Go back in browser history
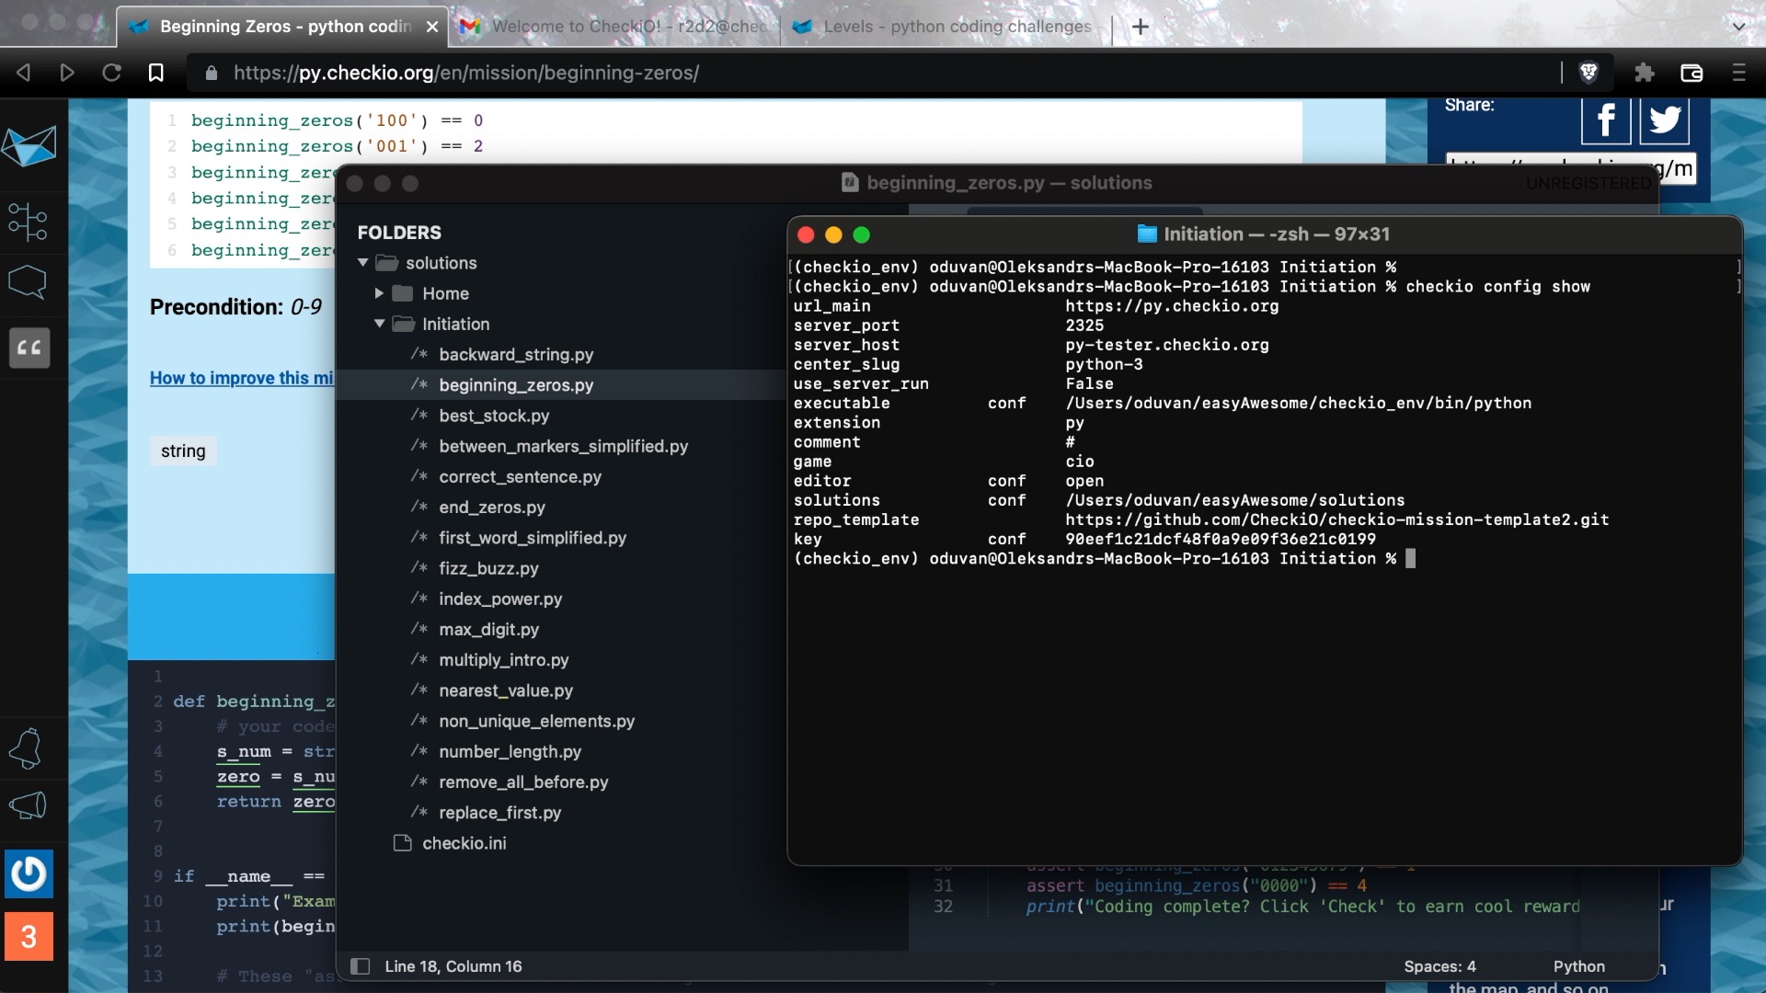1766x993 pixels. [x=25, y=73]
